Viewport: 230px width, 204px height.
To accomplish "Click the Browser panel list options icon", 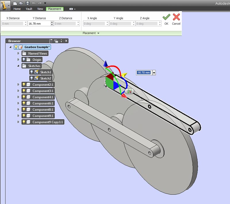I will click(x=51, y=41).
